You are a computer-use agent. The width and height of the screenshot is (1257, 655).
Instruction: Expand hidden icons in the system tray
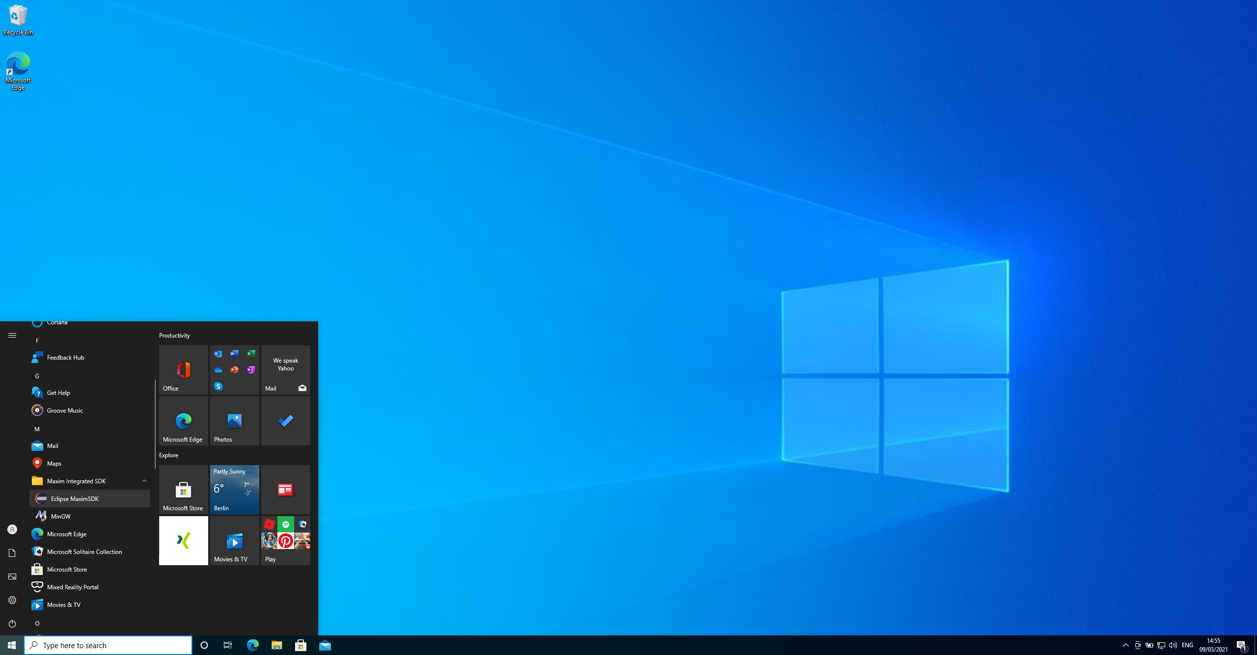click(1125, 645)
